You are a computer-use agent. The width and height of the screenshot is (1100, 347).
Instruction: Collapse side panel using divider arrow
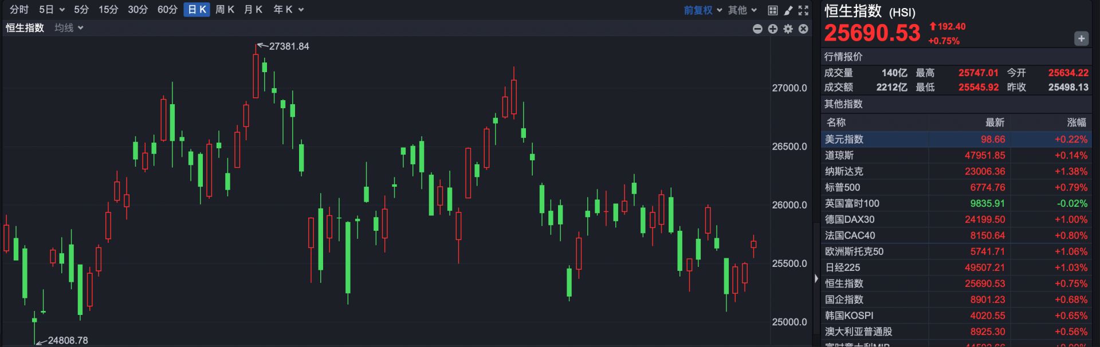coord(816,278)
